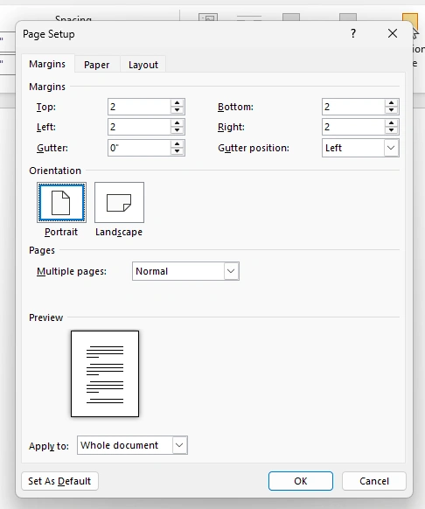Click the help question mark icon
The height and width of the screenshot is (509, 425).
point(353,33)
